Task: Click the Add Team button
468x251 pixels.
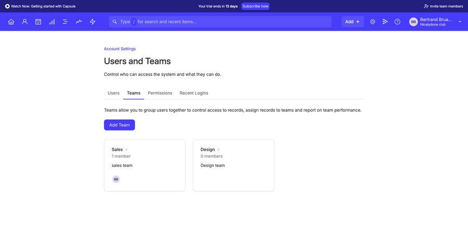Action: (x=119, y=125)
